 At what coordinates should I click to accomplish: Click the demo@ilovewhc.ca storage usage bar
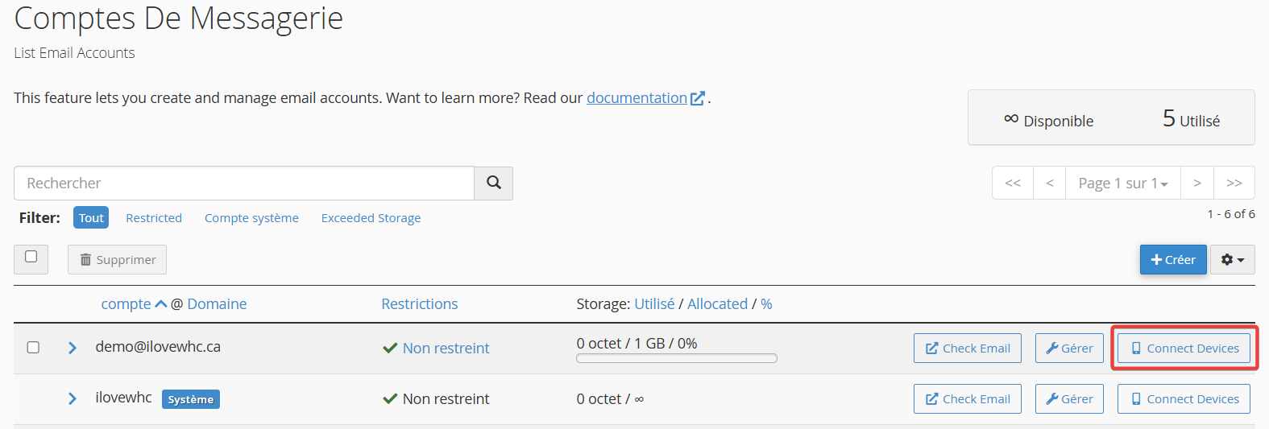click(677, 358)
